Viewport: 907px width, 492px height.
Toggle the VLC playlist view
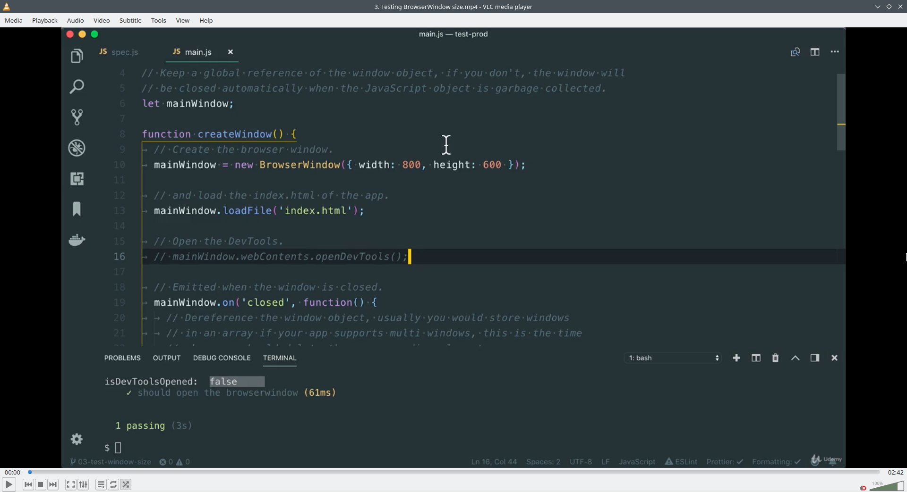pyautogui.click(x=101, y=484)
